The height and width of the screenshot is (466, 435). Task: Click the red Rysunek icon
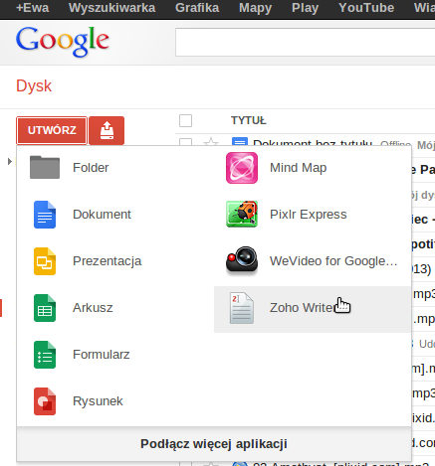click(x=45, y=401)
